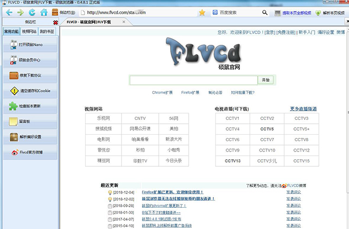Click 检查版本更新 puzzle item
The height and width of the screenshot is (229, 349).
click(30, 106)
